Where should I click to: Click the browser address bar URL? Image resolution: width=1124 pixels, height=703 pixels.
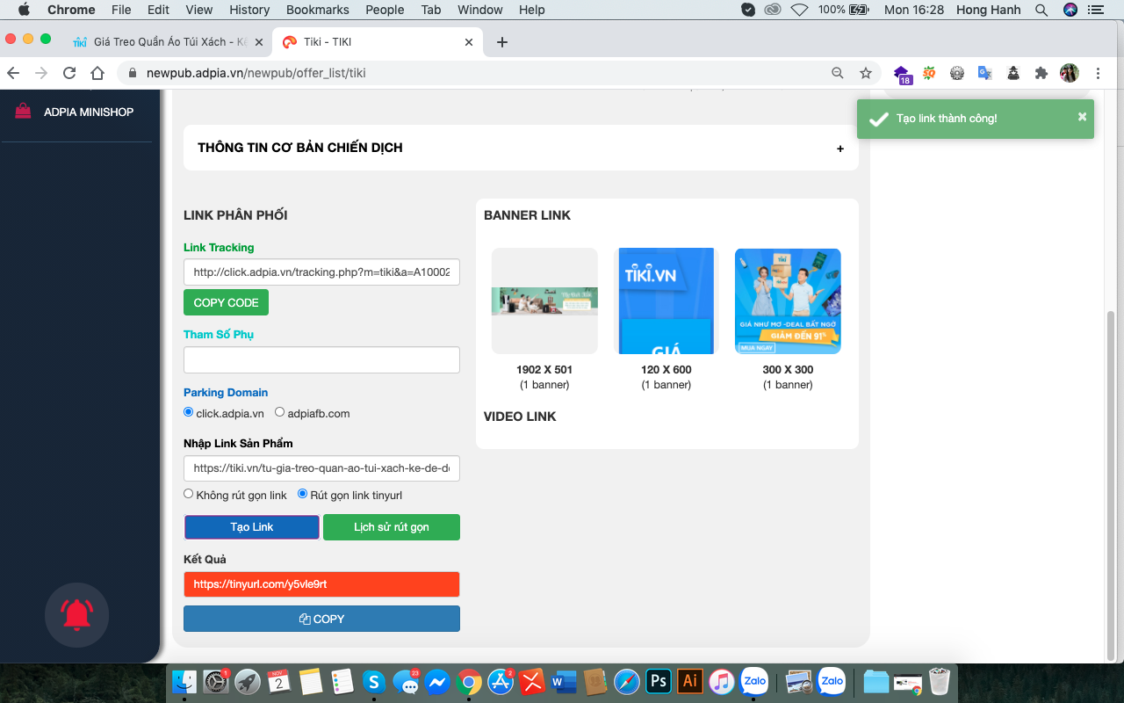[x=256, y=73]
